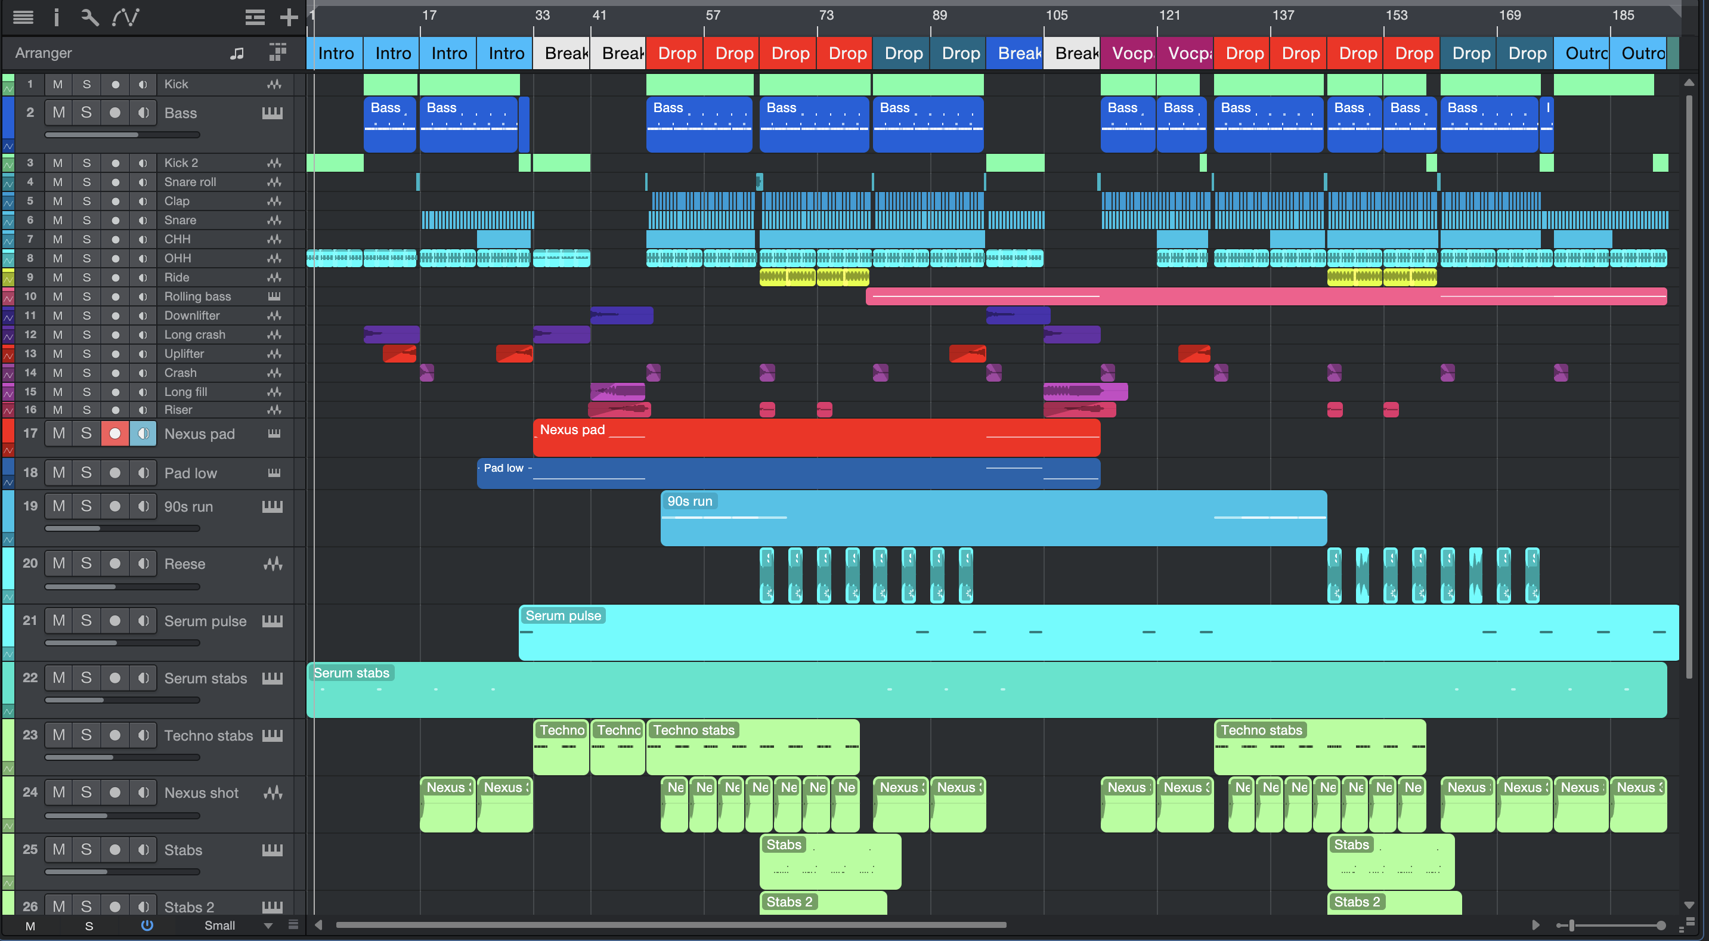
Task: Click the horizontal scrollbar thumb
Action: pyautogui.click(x=671, y=925)
